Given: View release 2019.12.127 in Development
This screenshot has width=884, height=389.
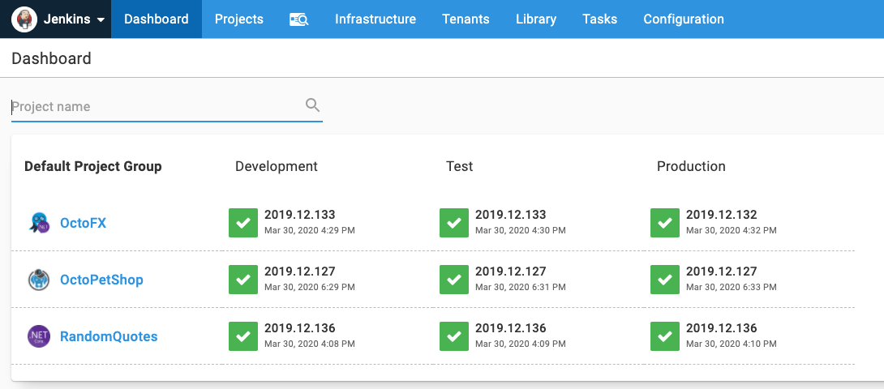Looking at the screenshot, I should (300, 271).
